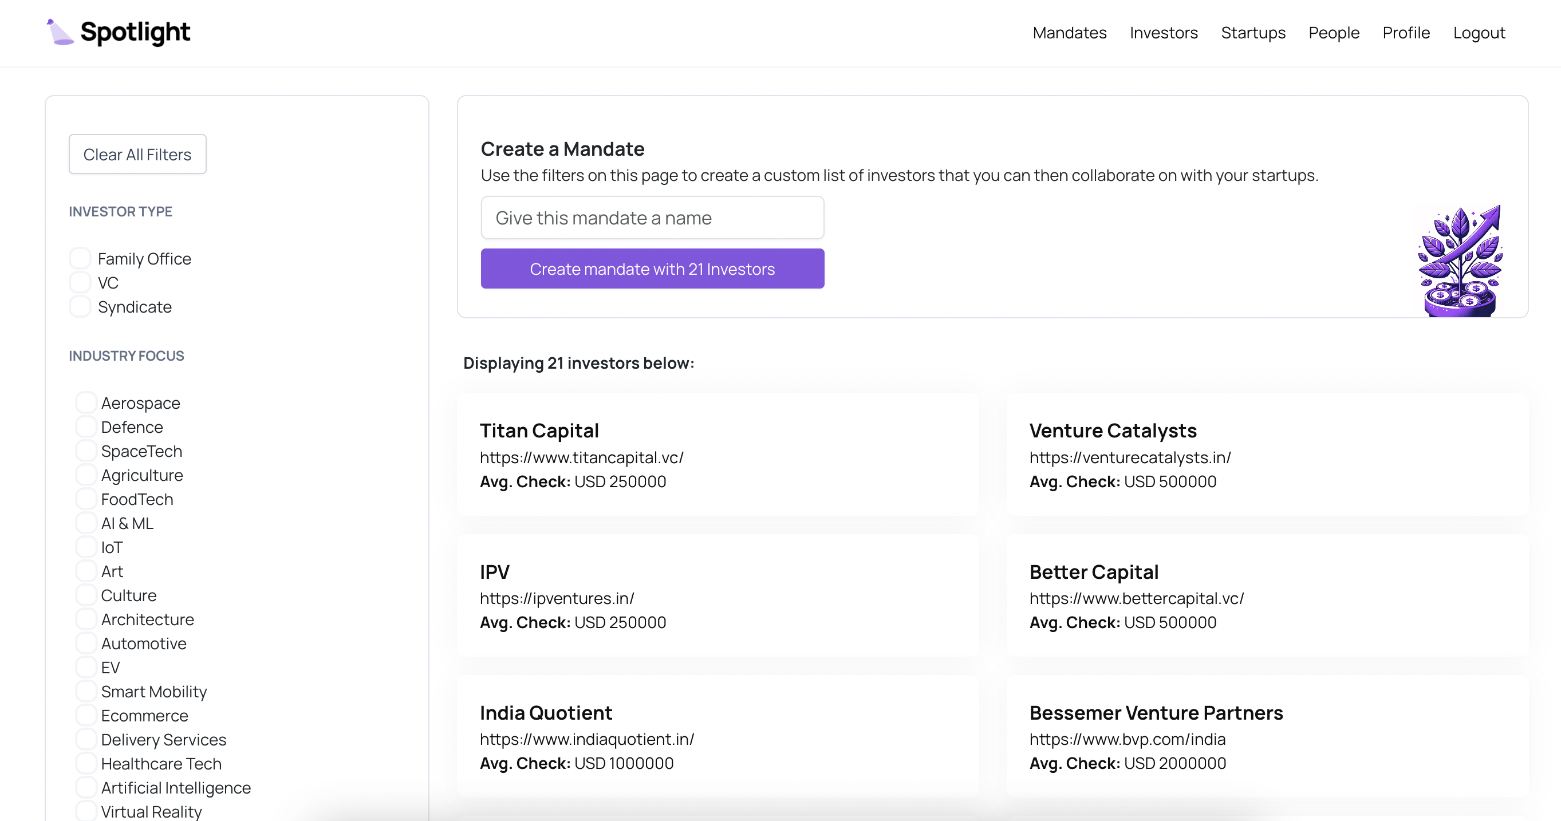
Task: Navigate to the Startups section
Action: click(x=1253, y=33)
